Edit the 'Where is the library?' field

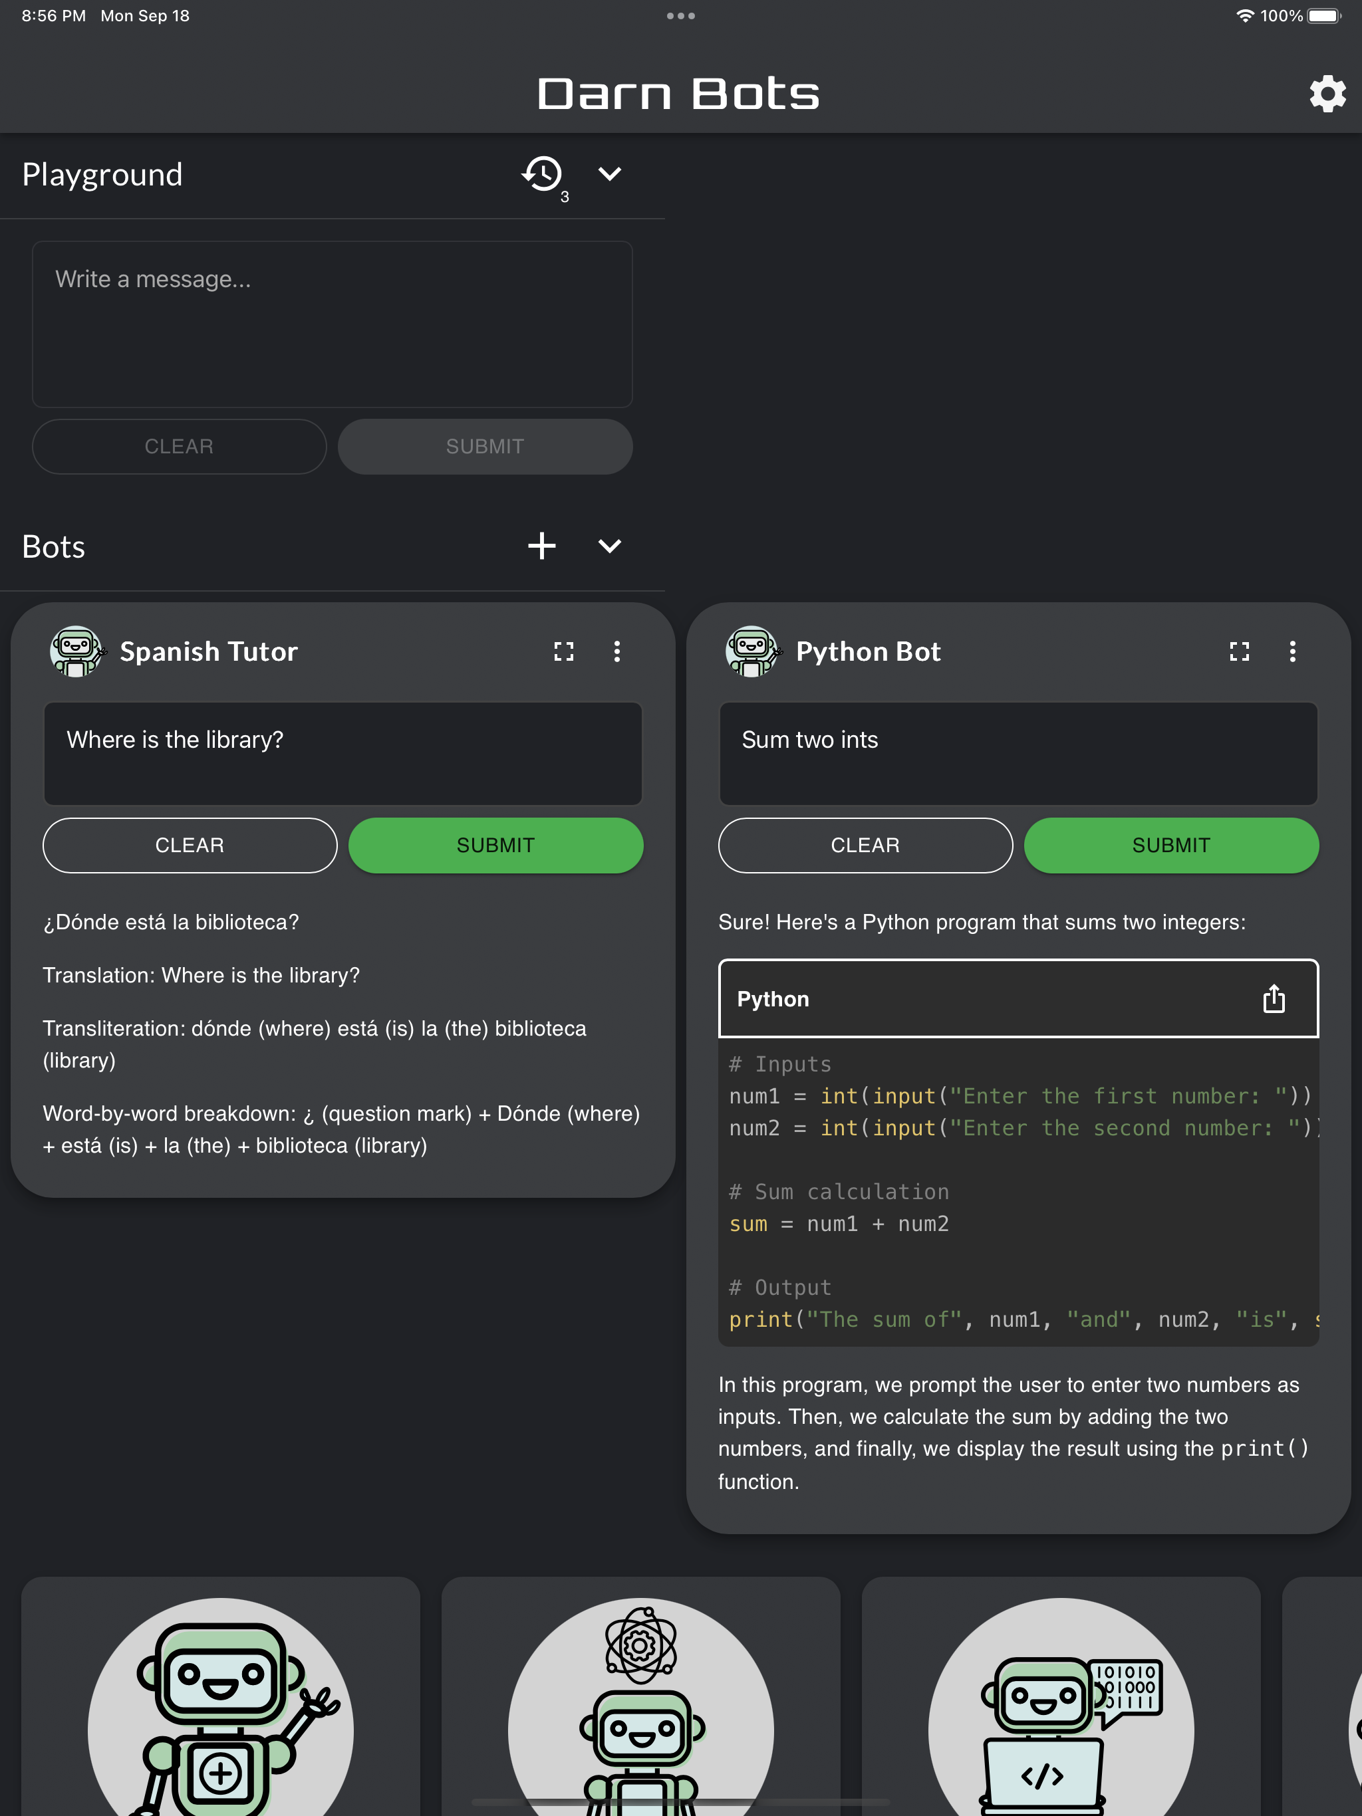pyautogui.click(x=342, y=754)
